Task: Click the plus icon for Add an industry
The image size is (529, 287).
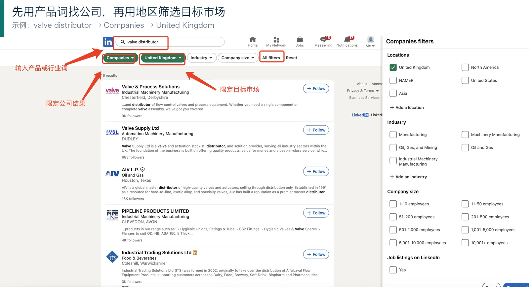Action: [x=392, y=177]
